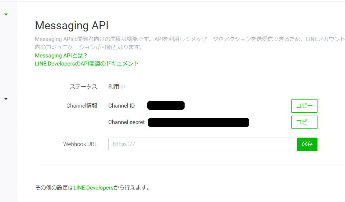Open the 'Messaging APIとは？' link
The width and height of the screenshot is (345, 202).
pos(61,56)
